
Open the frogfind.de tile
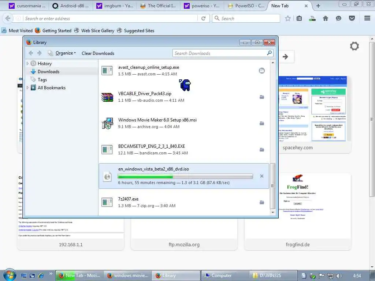coord(297,212)
